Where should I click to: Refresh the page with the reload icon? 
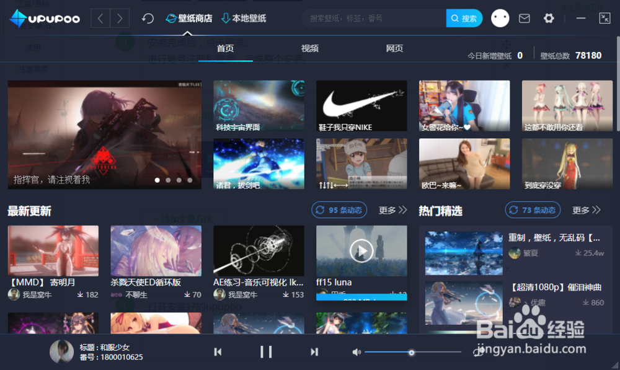tap(148, 18)
